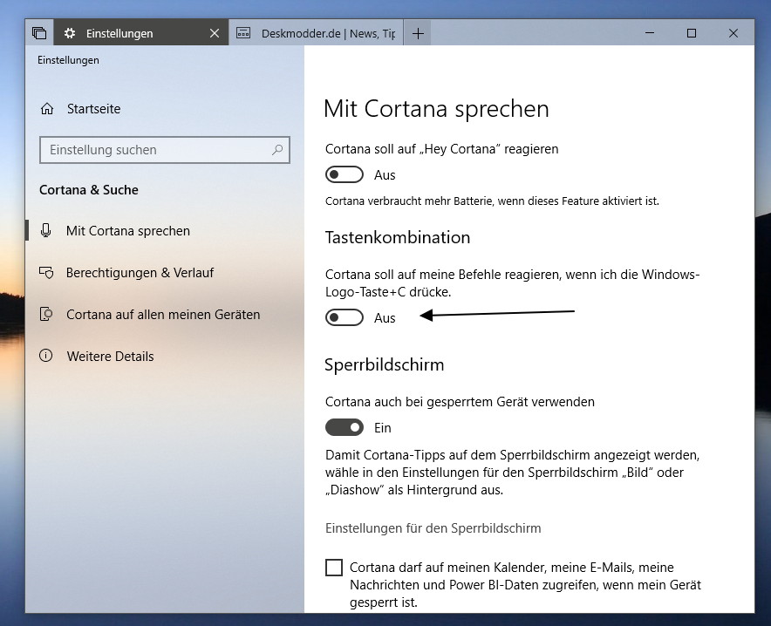
Task: Click the gear icon on Einstellungen tab
Action: 70,33
